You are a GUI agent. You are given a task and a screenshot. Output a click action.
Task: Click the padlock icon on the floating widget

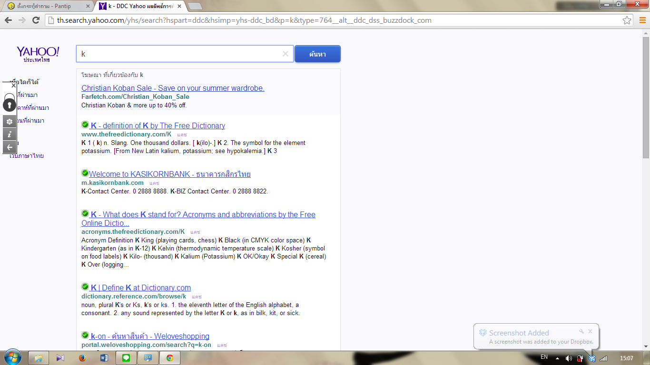click(x=10, y=102)
